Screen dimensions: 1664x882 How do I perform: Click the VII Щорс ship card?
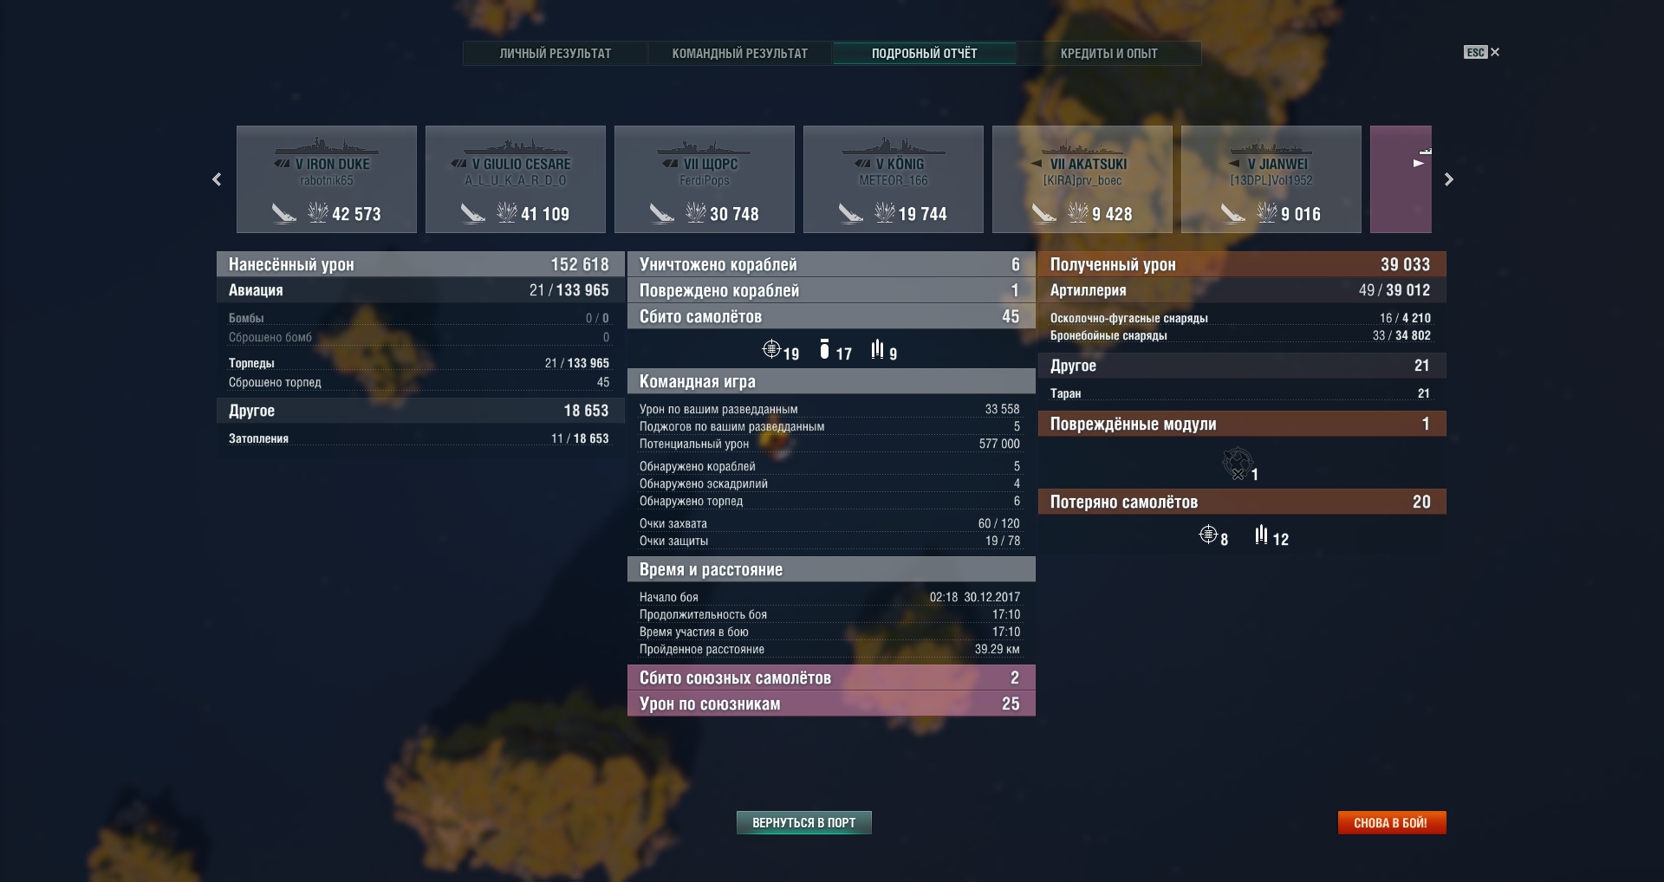click(704, 179)
